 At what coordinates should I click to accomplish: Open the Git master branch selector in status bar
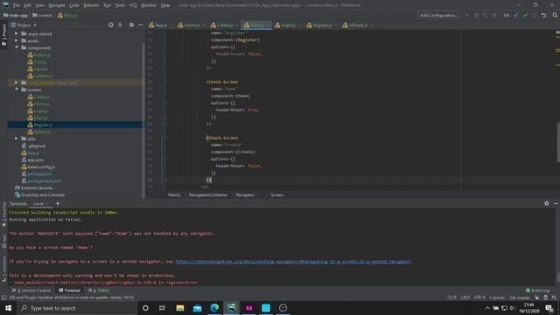pos(520,297)
